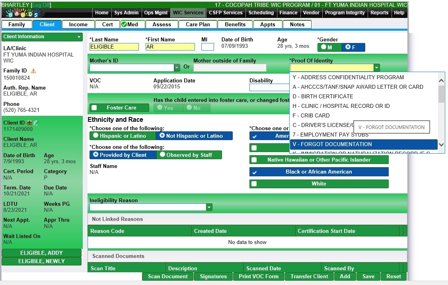Click the green checkmark icon on Med tab
This screenshot has width=448, height=285.
124,24
